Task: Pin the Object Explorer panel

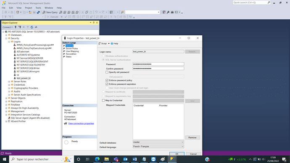Action: point(94,23)
